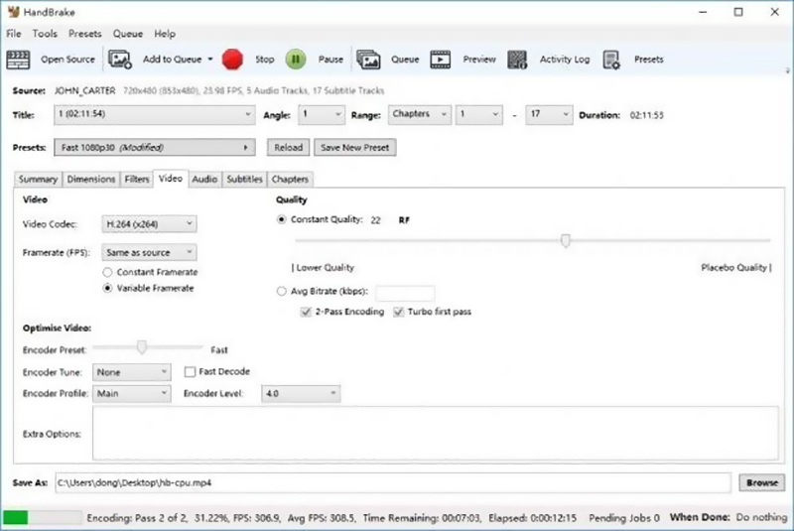Click the Browse button

[x=761, y=483]
